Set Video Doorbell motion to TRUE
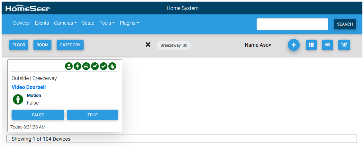 click(x=92, y=115)
